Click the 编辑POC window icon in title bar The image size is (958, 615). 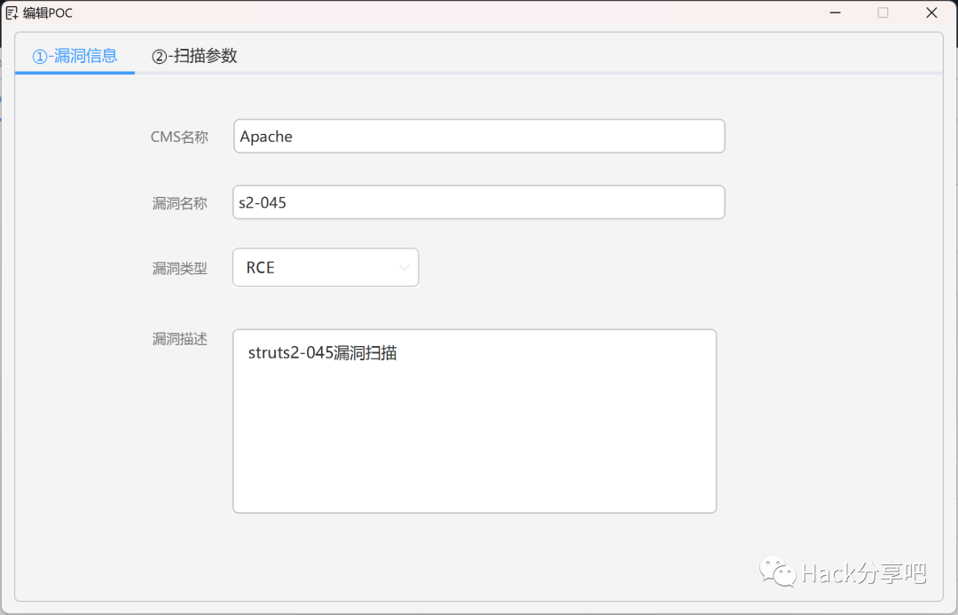coord(12,13)
